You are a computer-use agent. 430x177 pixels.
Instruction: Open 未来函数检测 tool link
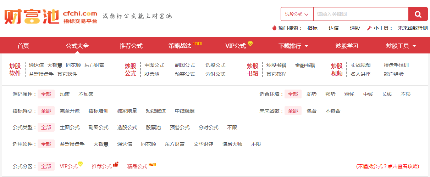point(413,28)
